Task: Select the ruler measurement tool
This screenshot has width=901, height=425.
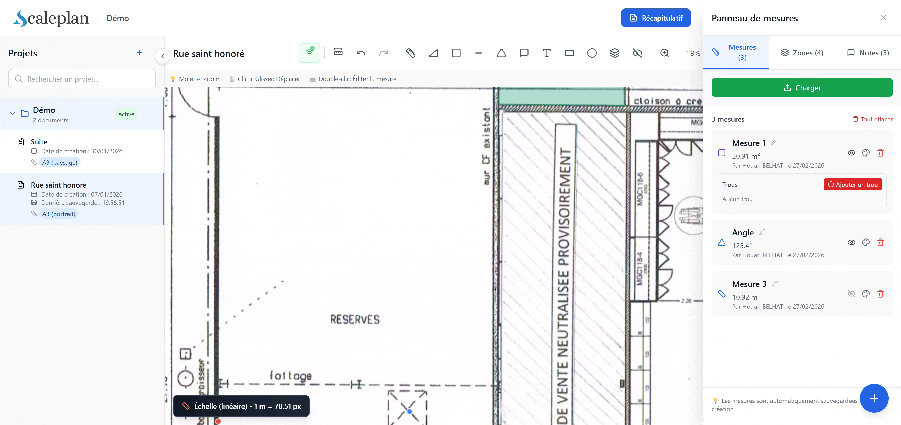Action: tap(411, 53)
